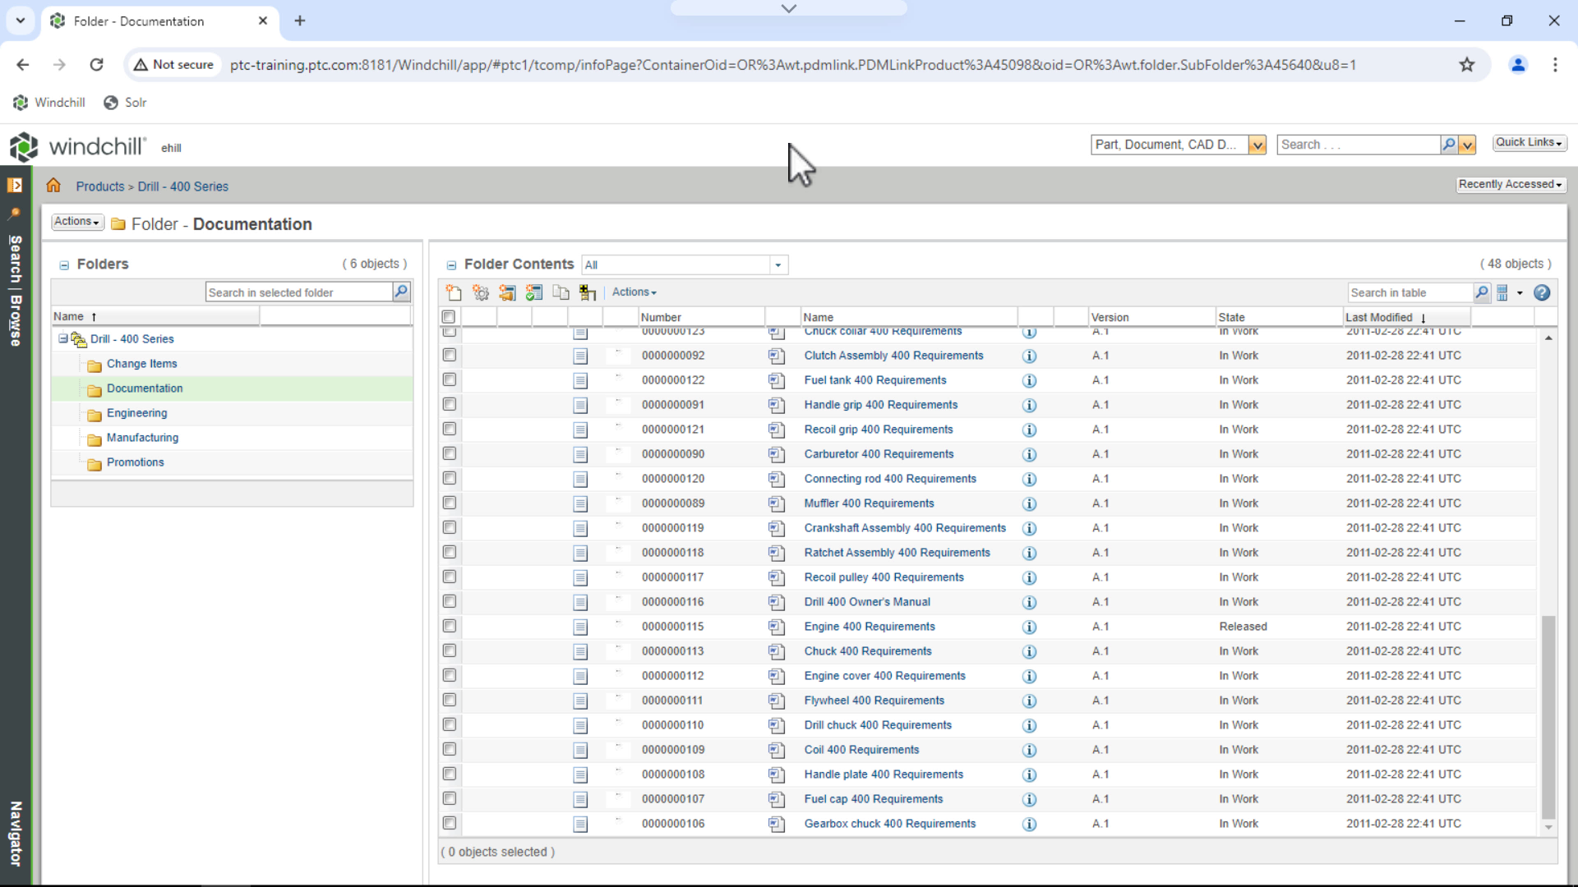Click the search in selected folder magnifier
This screenshot has height=887, width=1578.
point(401,292)
